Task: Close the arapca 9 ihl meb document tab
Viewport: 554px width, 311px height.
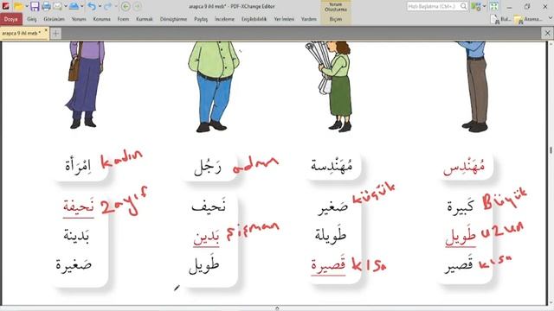Action: 46,30
